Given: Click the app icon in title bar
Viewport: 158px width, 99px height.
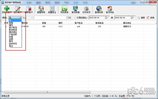Looking at the screenshot, I should click(3, 2).
